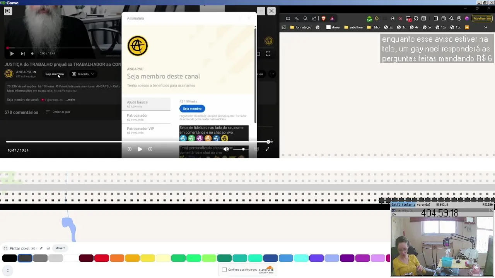Screen dimensions: 495x278
Task: Click the share page icon in address bar
Action: [314, 18]
